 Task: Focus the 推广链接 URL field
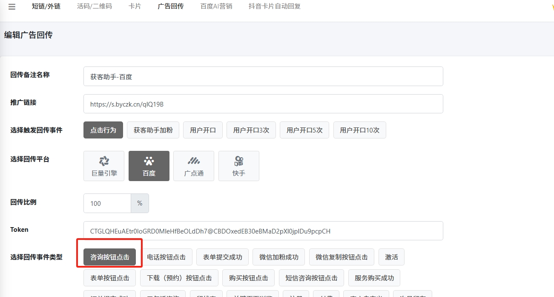point(263,104)
